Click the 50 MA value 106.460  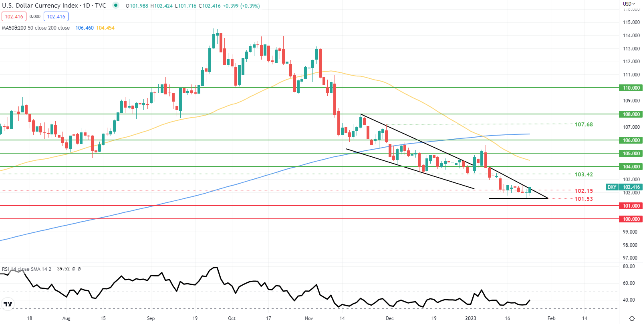(85, 28)
